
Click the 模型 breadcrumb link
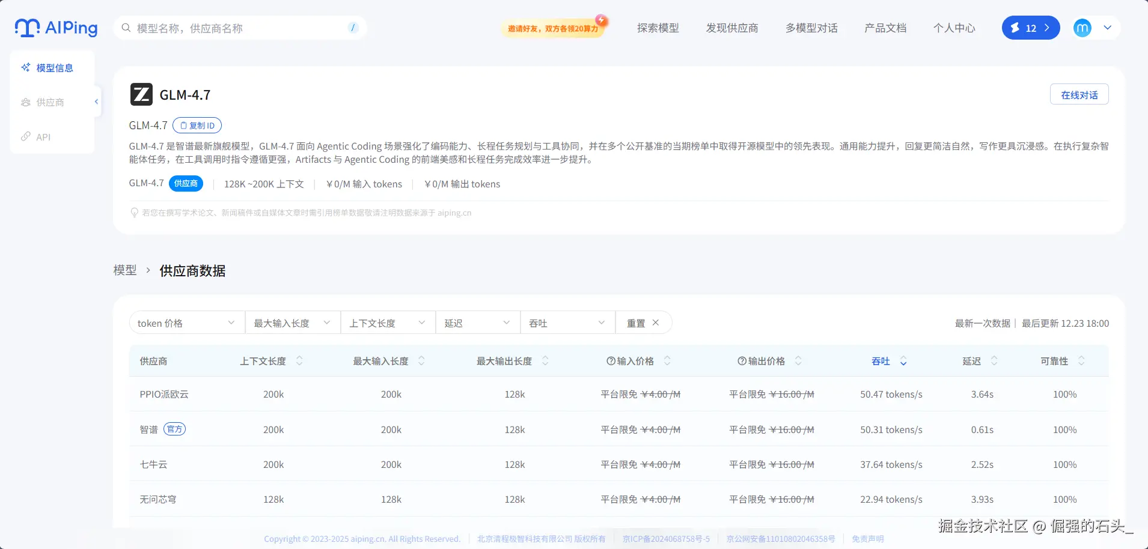tap(125, 270)
